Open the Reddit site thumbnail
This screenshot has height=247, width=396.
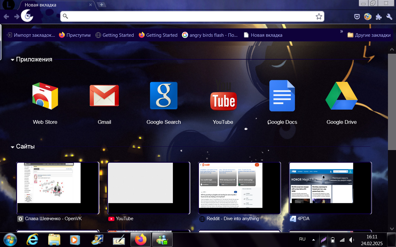239,188
